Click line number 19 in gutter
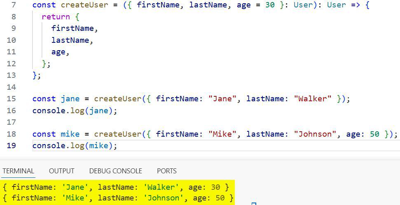The image size is (400, 205). tap(11, 146)
